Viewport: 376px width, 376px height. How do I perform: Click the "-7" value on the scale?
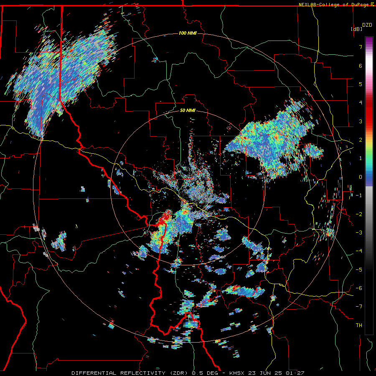tap(359, 307)
